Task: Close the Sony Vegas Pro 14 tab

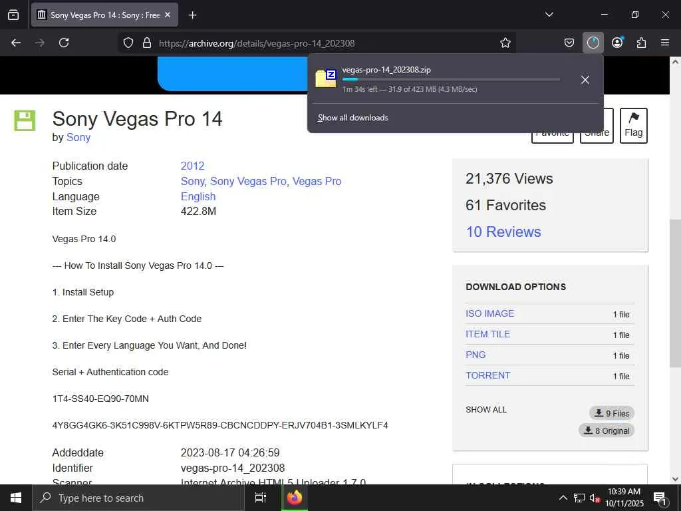Action: 168,15
